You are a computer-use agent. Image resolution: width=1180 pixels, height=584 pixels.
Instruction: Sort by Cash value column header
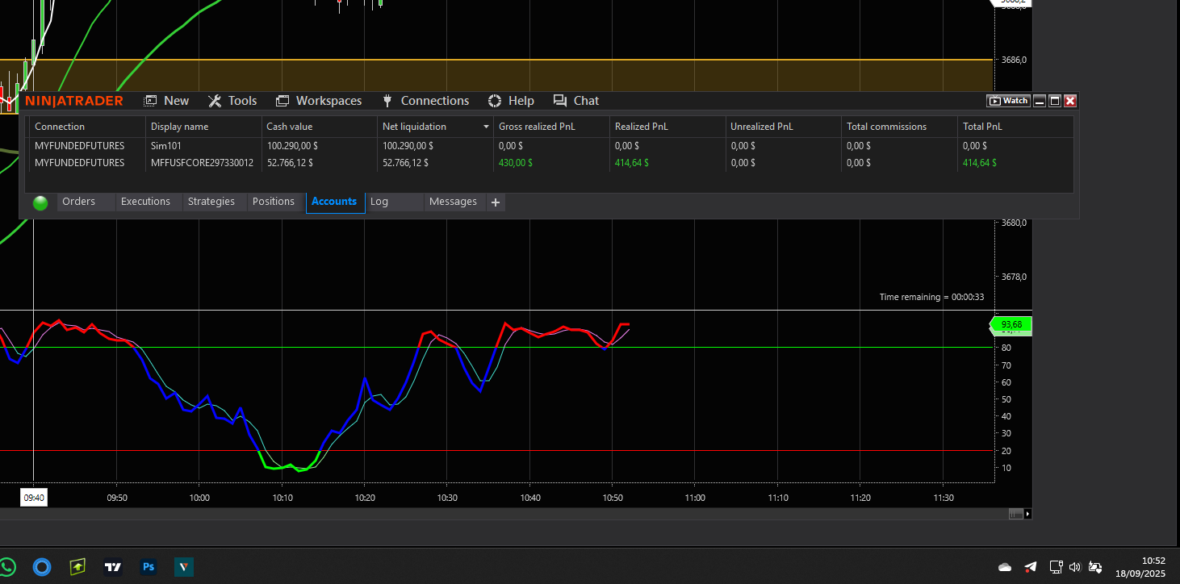[289, 127]
